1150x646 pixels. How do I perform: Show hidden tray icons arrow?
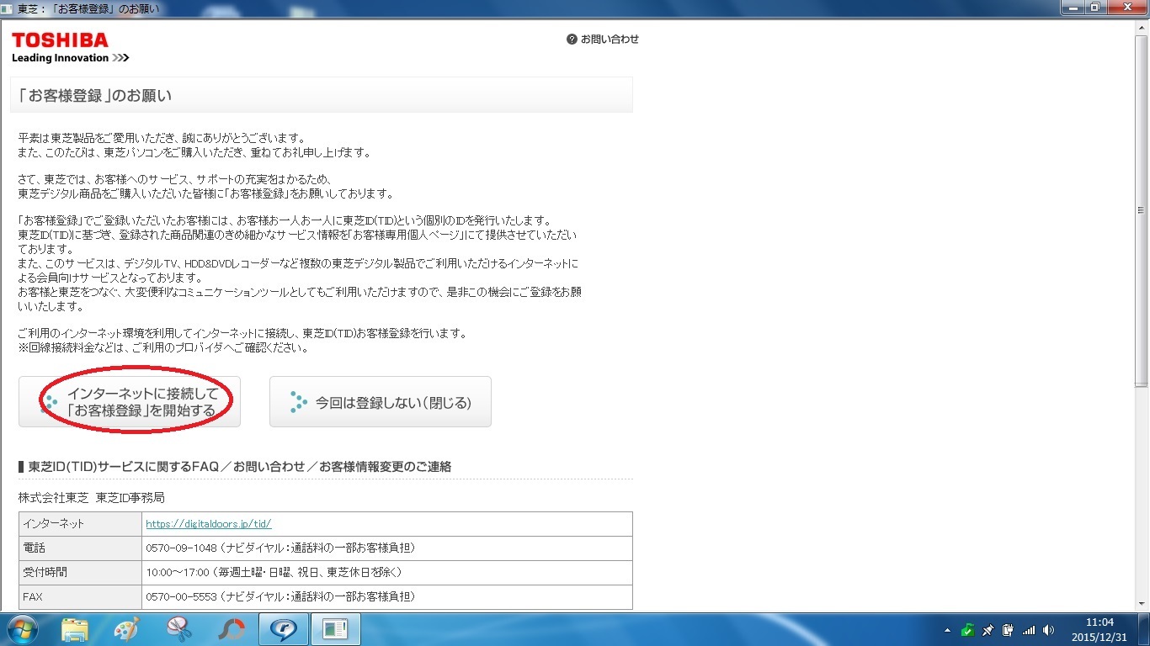[948, 630]
